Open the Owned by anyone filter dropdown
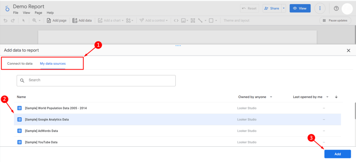356x162 pixels. click(255, 97)
